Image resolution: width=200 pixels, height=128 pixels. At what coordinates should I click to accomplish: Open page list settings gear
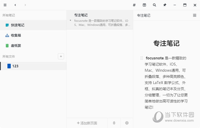pos(127,123)
